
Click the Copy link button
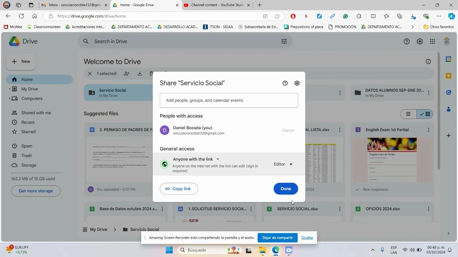click(x=179, y=189)
